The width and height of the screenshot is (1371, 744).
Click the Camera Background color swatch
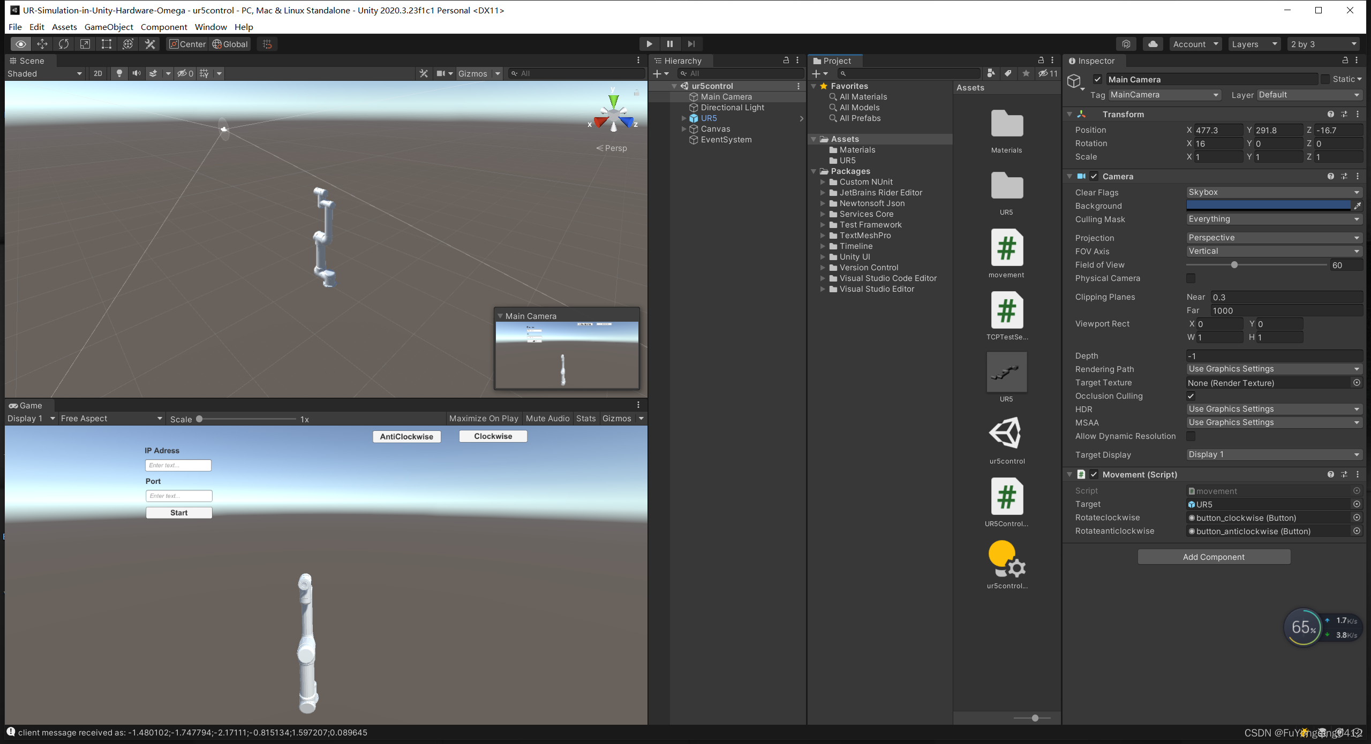tap(1269, 206)
